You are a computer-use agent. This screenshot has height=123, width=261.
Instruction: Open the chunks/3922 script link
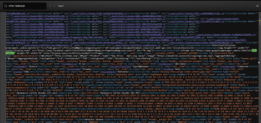[x=196, y=14]
